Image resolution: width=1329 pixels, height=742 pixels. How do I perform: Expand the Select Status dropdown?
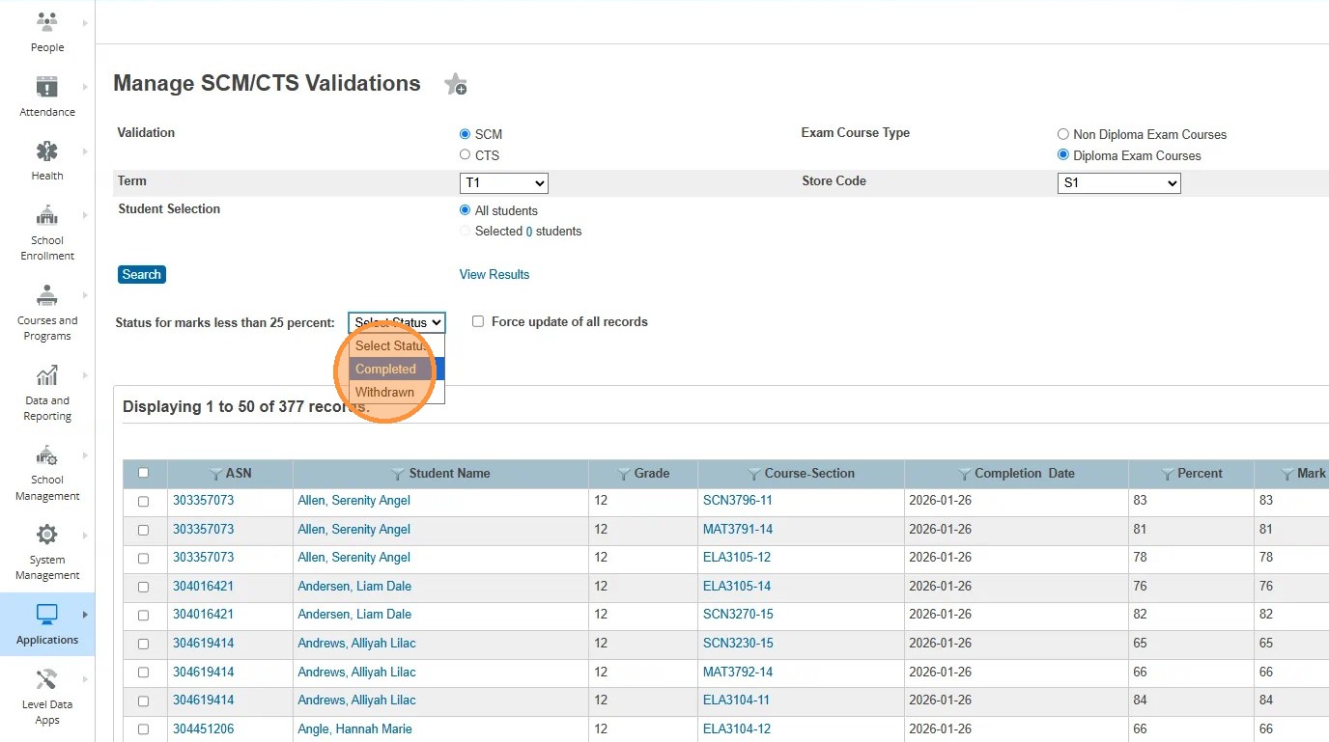396,322
